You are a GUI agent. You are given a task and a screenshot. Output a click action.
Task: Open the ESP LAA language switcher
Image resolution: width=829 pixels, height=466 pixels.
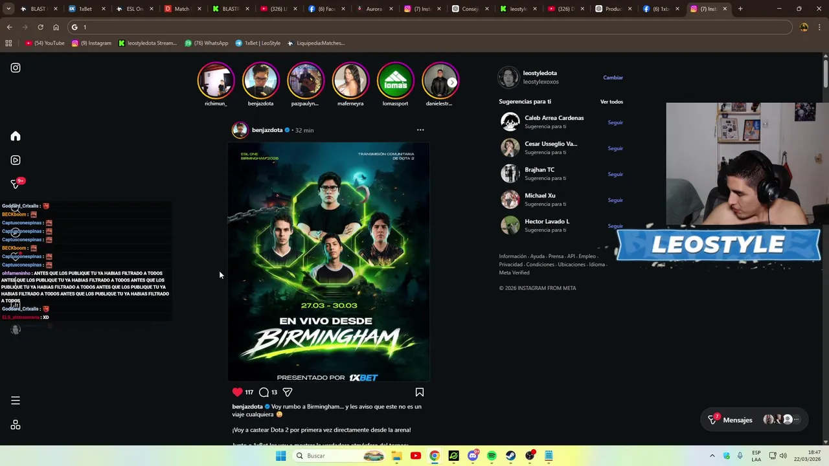click(756, 456)
